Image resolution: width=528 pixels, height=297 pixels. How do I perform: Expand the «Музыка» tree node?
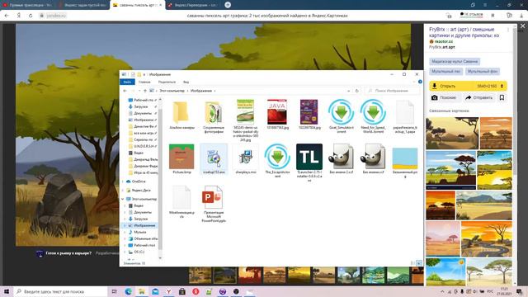pos(125,232)
